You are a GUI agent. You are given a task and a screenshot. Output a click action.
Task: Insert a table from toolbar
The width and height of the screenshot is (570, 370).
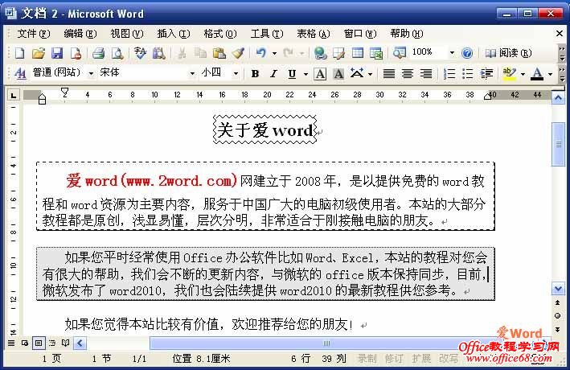click(358, 53)
